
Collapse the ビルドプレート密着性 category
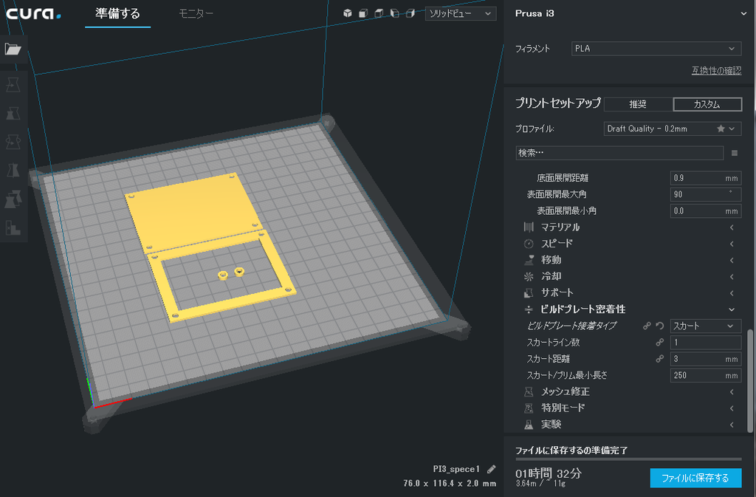(x=629, y=309)
